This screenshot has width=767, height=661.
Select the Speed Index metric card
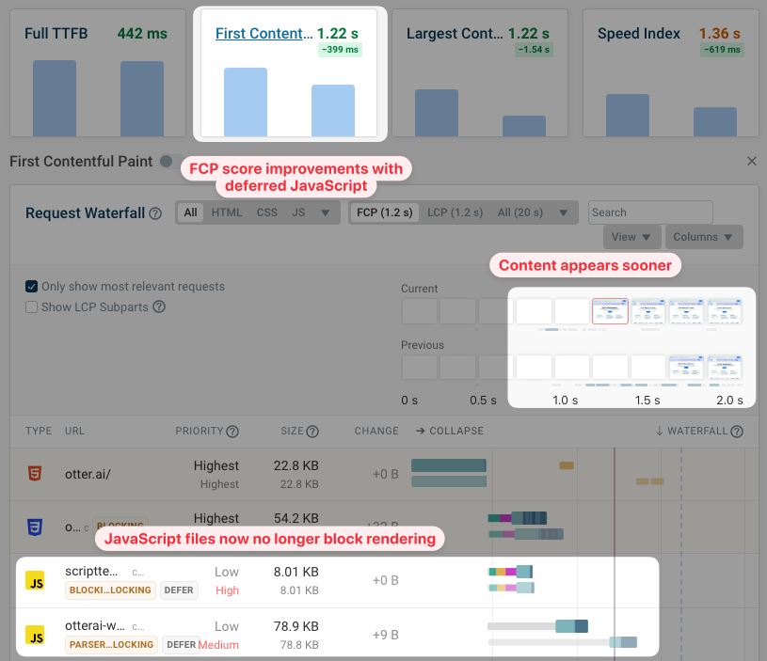[x=671, y=73]
